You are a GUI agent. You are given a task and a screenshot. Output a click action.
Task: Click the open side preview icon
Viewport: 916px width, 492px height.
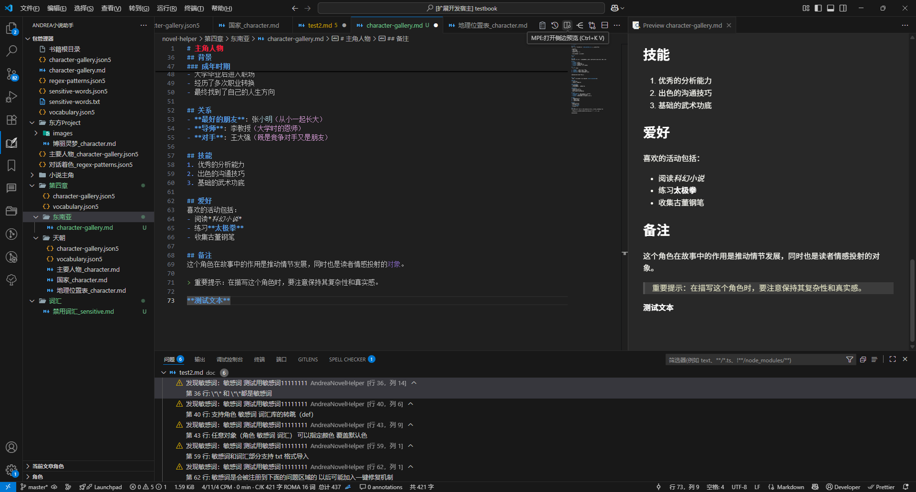click(x=567, y=25)
